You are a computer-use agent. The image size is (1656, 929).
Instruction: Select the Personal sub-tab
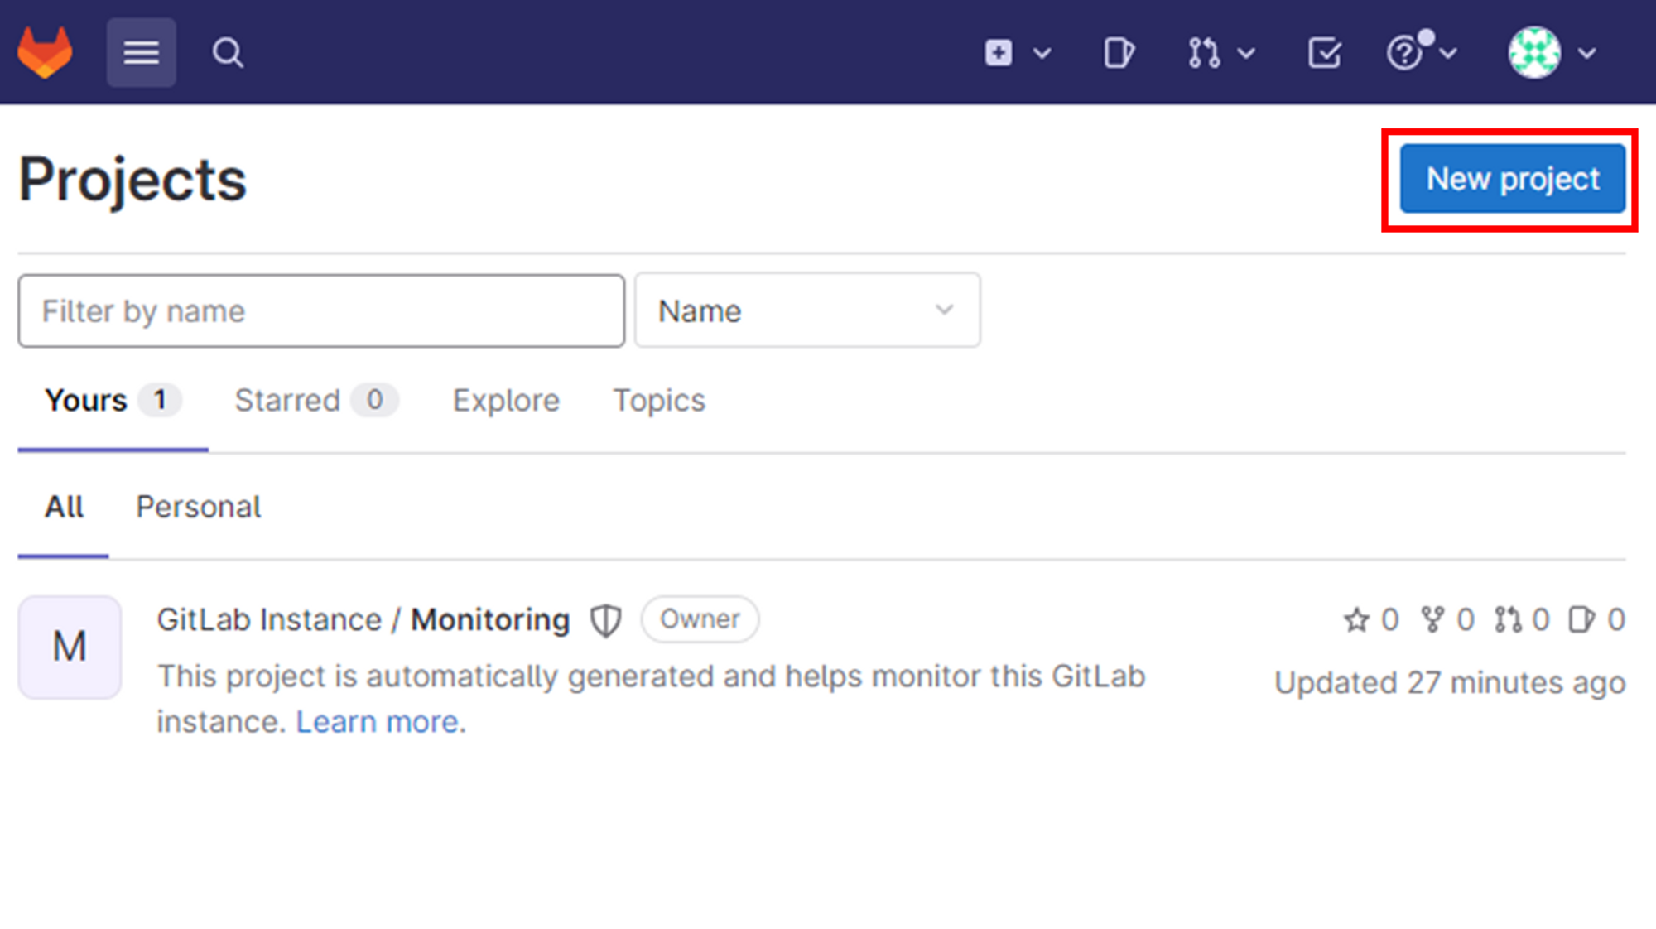tap(198, 507)
